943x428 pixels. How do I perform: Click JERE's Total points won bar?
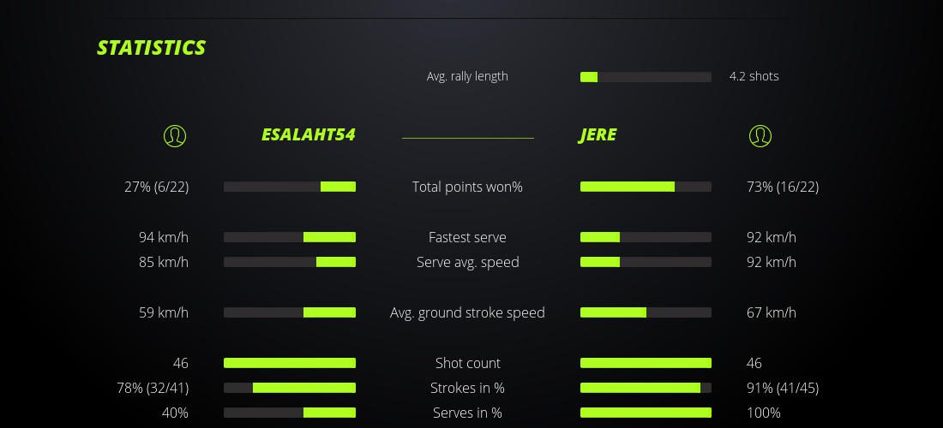point(646,187)
